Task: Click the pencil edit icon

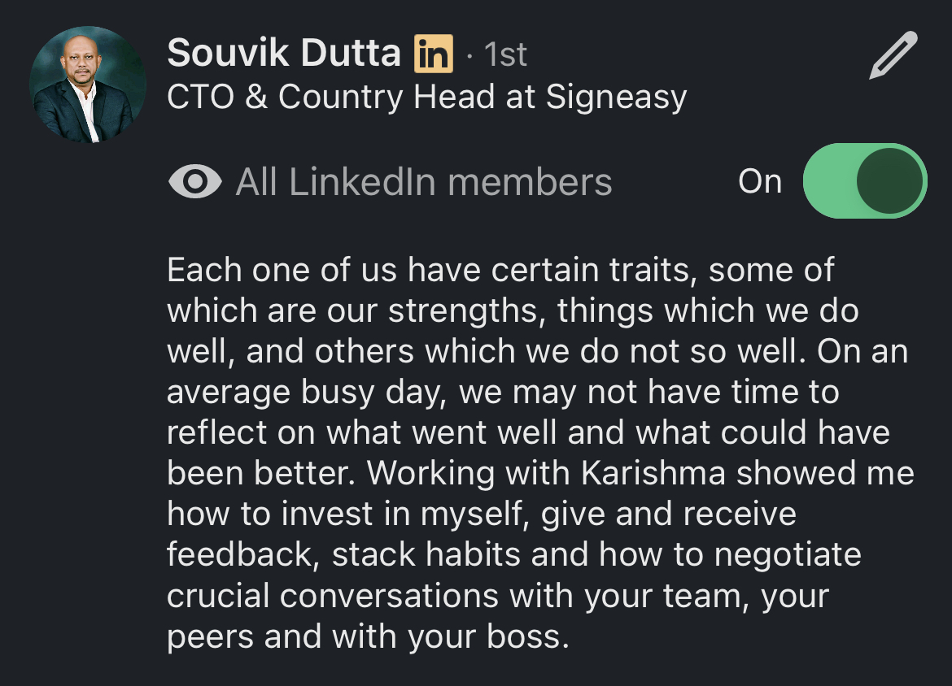Action: (x=893, y=56)
